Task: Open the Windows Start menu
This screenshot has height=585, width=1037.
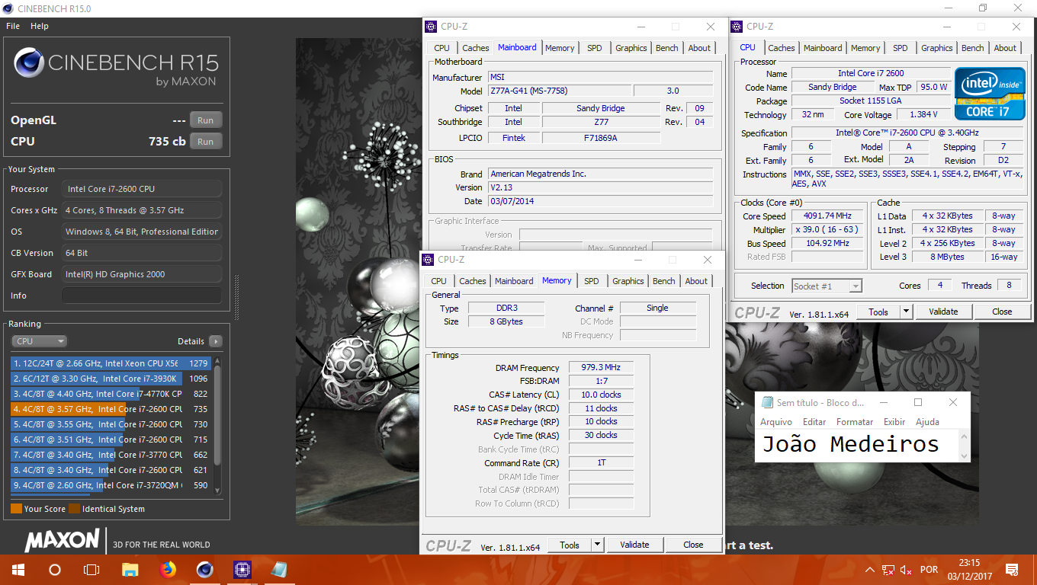Action: click(18, 570)
